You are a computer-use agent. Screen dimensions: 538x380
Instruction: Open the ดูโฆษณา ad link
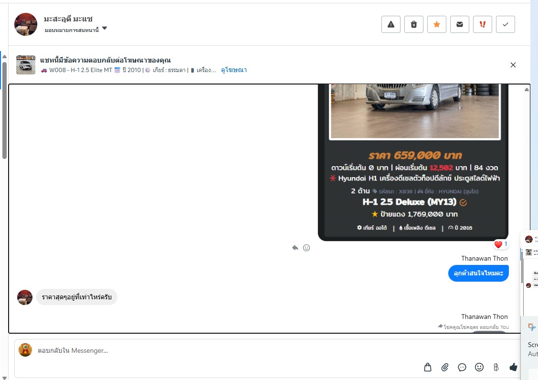pos(233,70)
